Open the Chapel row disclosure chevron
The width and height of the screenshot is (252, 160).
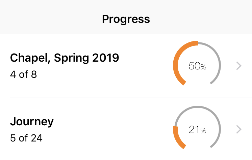(239, 66)
